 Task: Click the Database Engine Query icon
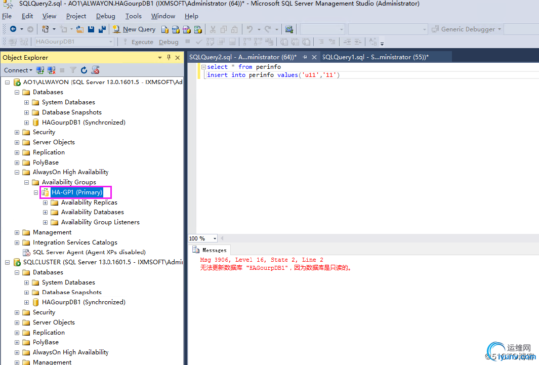(x=165, y=29)
